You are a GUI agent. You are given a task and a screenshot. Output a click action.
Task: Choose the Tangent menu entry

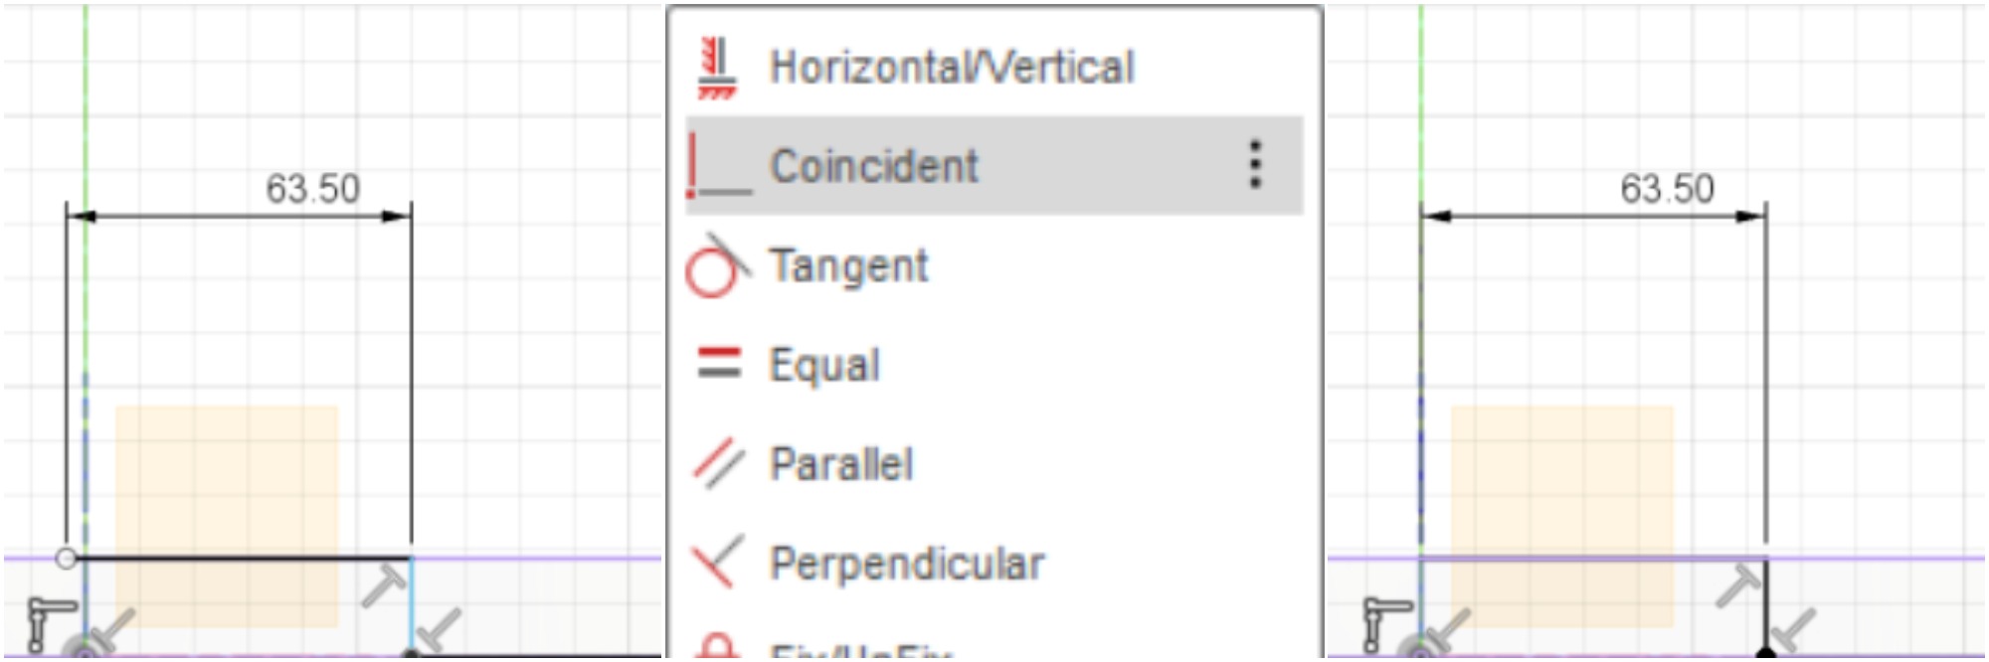pyautogui.click(x=848, y=266)
